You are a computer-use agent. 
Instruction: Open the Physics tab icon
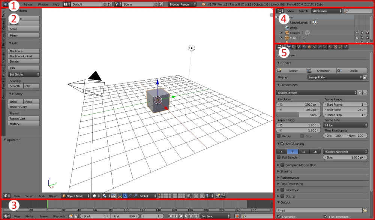[346, 47]
